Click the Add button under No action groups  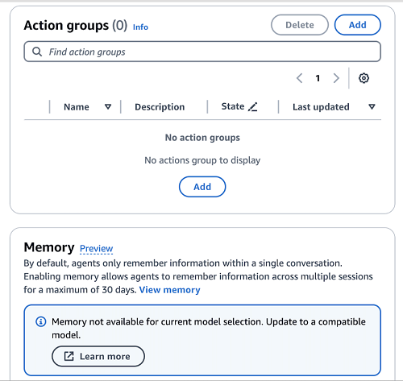(202, 187)
